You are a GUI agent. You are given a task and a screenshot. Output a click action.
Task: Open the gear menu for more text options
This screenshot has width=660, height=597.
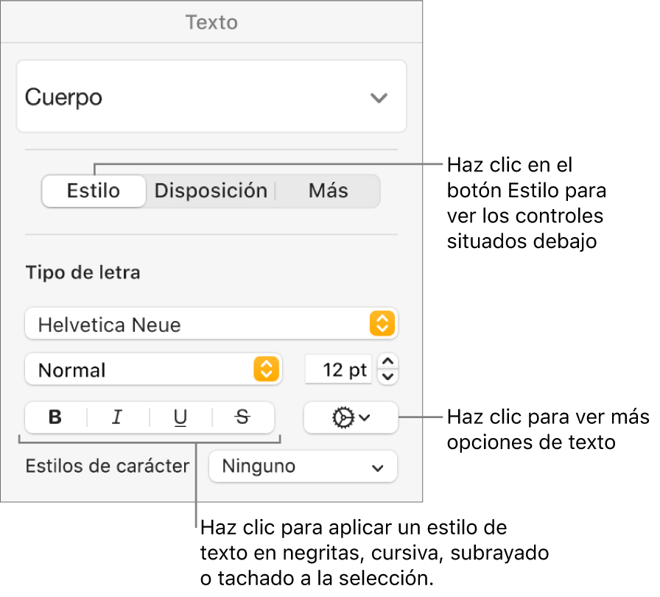(351, 417)
